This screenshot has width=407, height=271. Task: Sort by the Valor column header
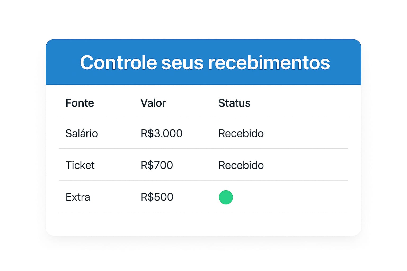153,103
